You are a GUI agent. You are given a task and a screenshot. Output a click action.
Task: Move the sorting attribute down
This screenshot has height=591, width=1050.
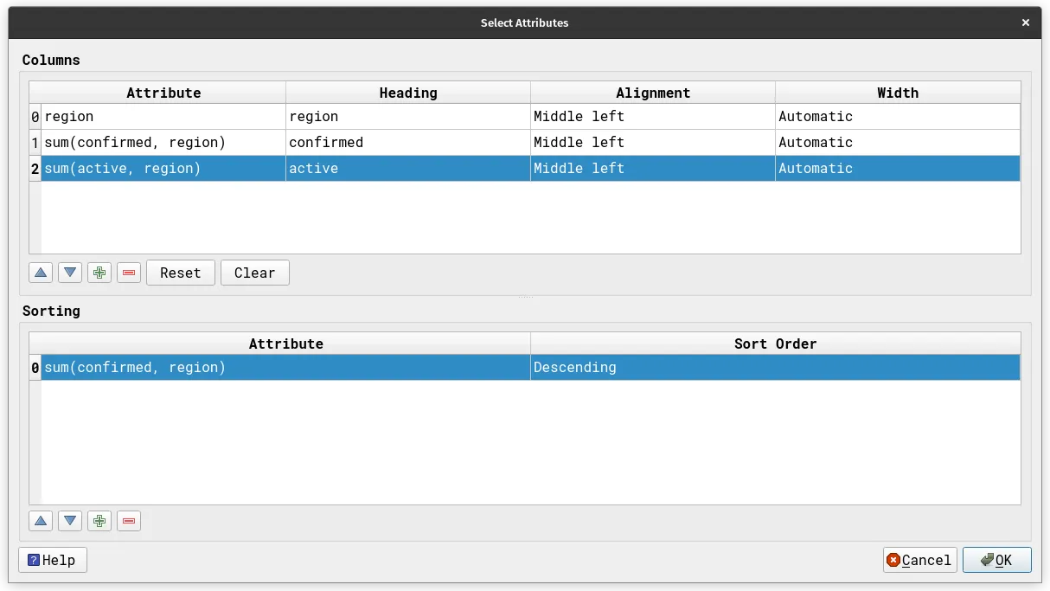[x=69, y=520]
